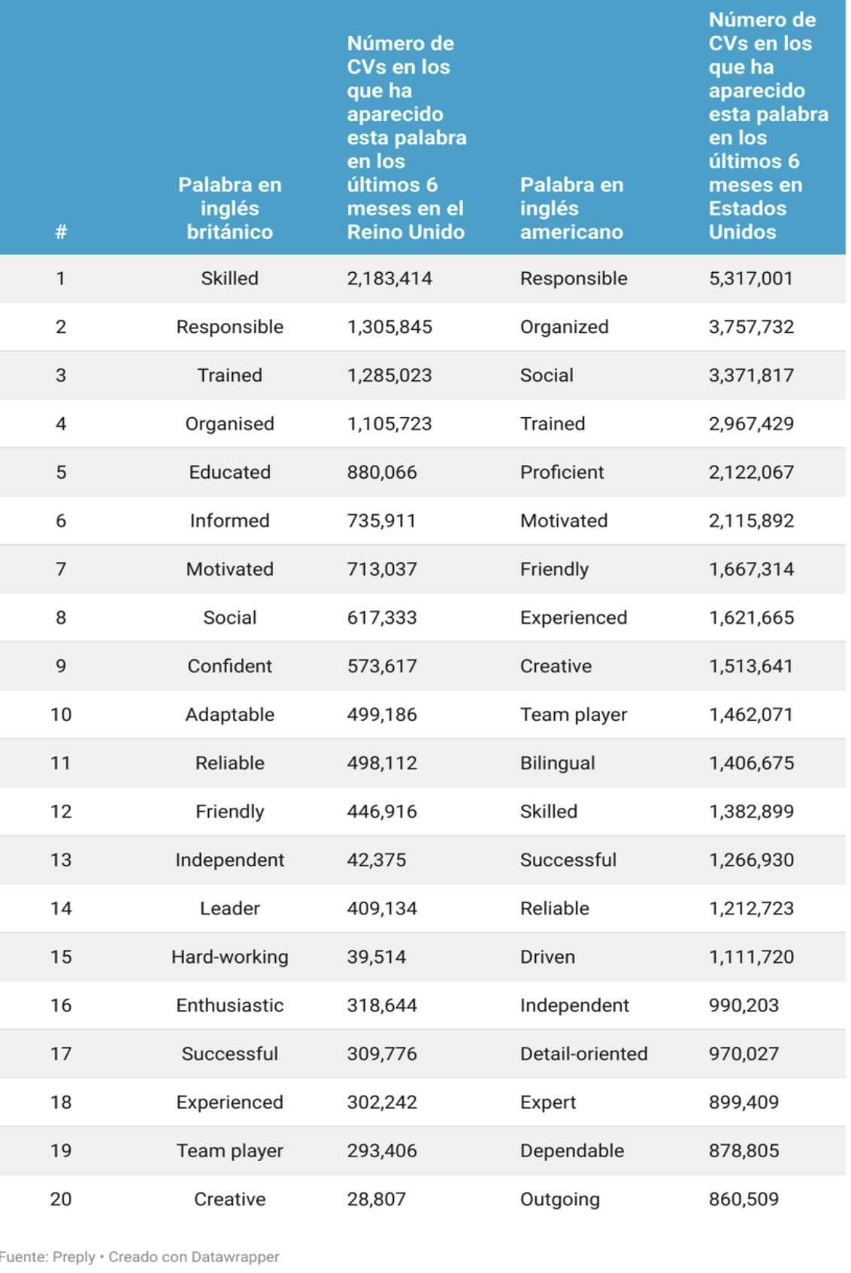Viewport: 851px width, 1273px height.
Task: Select the 'Outgoing' cell in last row
Action: coord(559,1199)
